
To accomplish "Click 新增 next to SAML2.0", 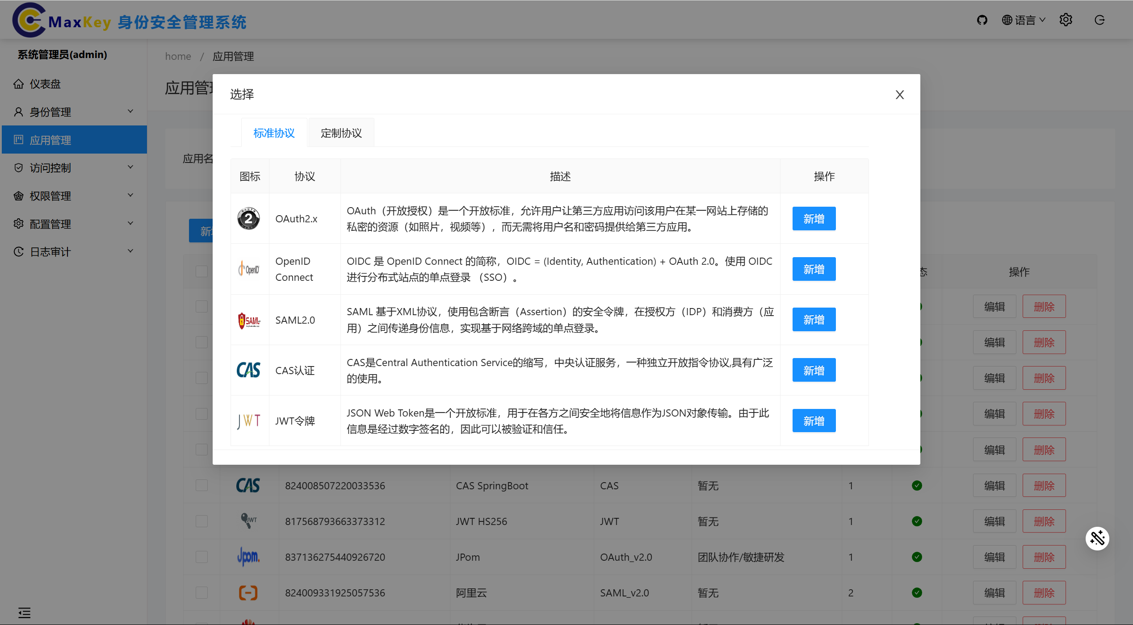I will [814, 319].
